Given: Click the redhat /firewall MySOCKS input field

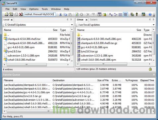Looking at the screenshot, I should (x=40, y=15).
